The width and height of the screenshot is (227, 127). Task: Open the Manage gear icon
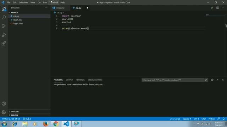4,112
